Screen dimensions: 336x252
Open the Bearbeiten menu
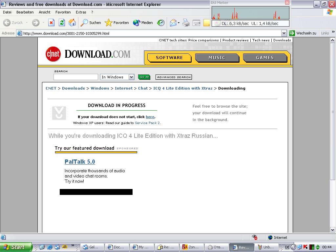pos(25,12)
